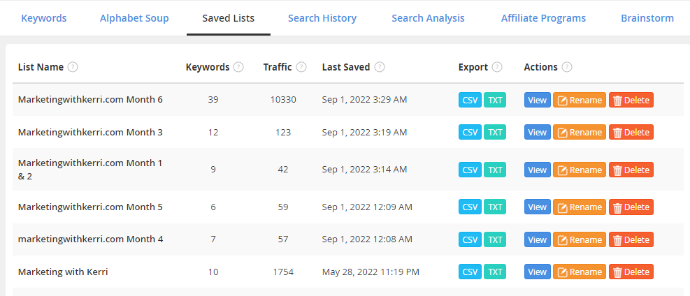
Task: Select list name Marketingwithkerri.com Month 1 & 2
Action: tap(90, 170)
